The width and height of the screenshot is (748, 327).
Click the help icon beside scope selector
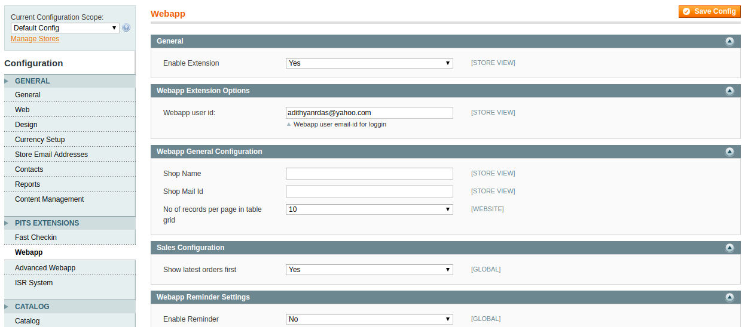pyautogui.click(x=126, y=28)
